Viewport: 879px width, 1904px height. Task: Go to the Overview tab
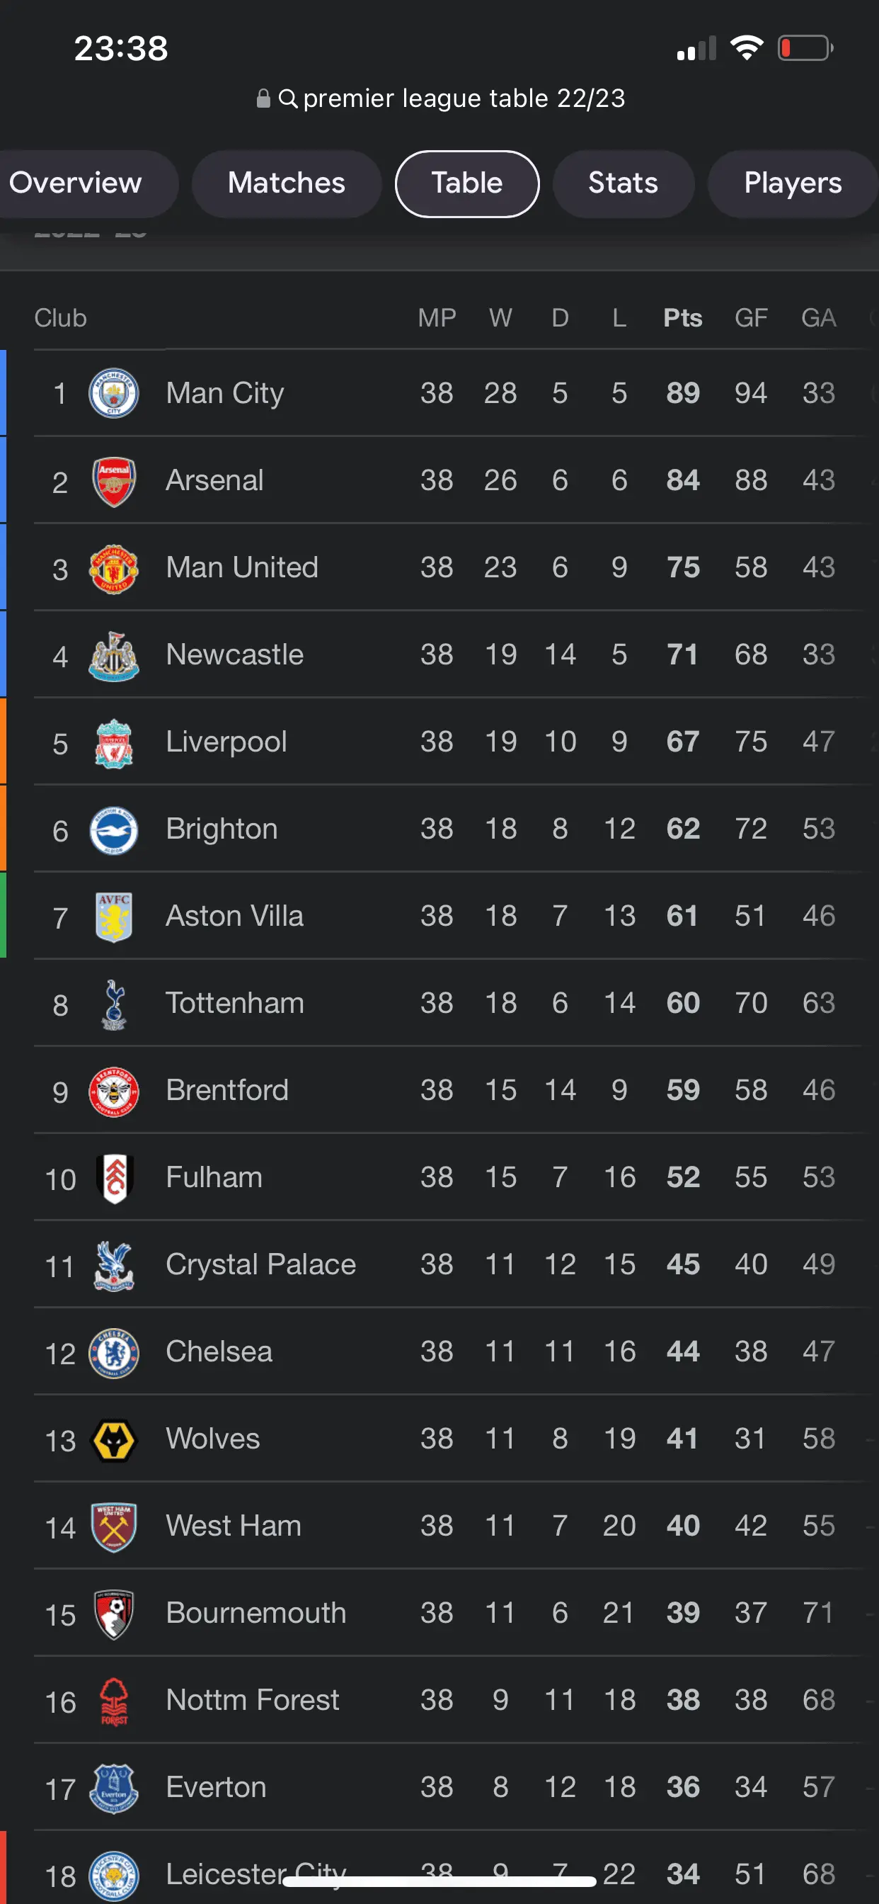click(x=75, y=183)
